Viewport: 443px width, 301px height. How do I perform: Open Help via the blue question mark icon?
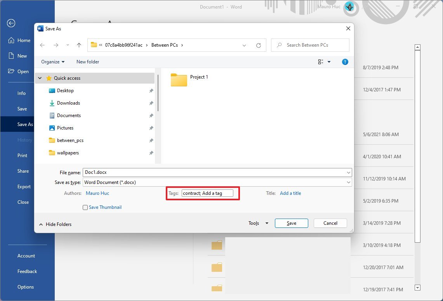[x=345, y=61]
